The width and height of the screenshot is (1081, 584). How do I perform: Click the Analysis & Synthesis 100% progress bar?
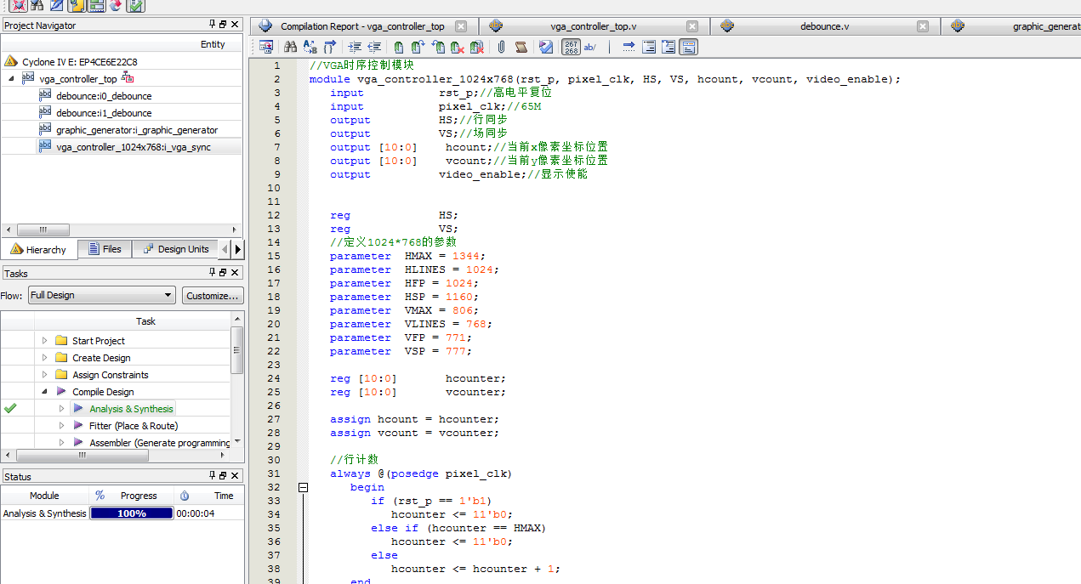132,513
